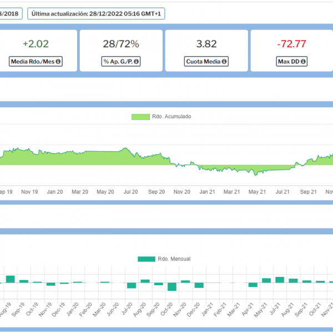Click the Oct-21 positive monthly bar
This screenshot has width=333, height=333.
pos(320,281)
